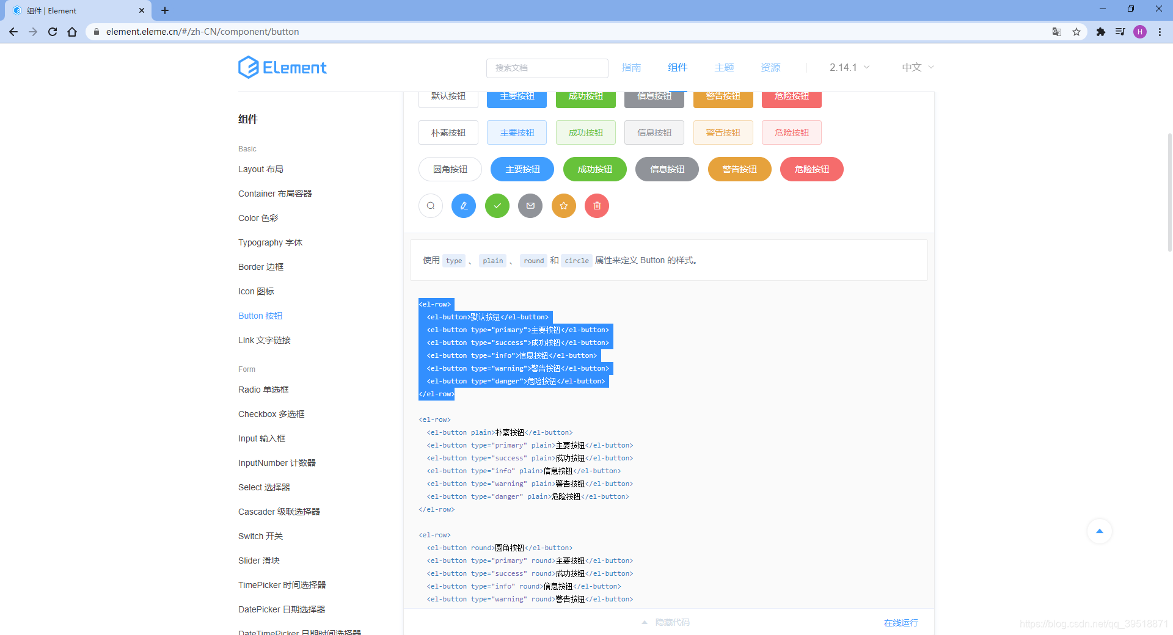Click the round 圆角按钮 button
1173x635 pixels.
(450, 169)
